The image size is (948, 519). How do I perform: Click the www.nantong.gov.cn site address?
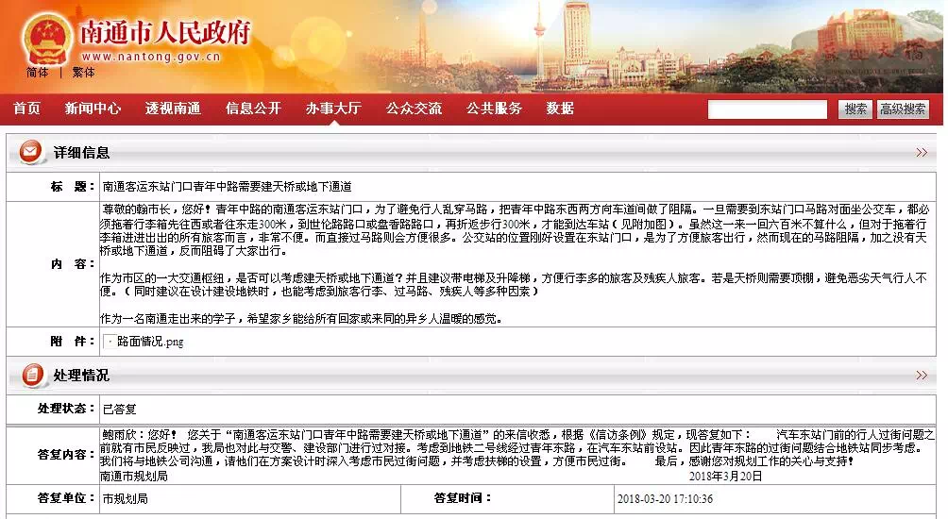pos(151,57)
